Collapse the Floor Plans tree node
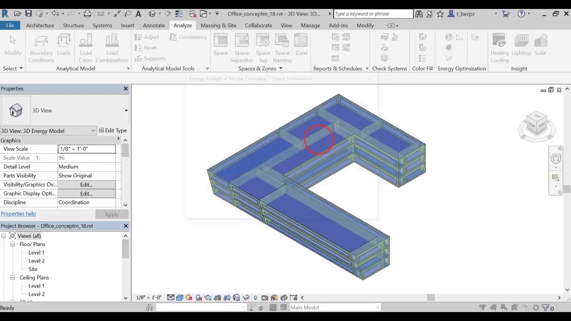This screenshot has width=571, height=321. 12,244
